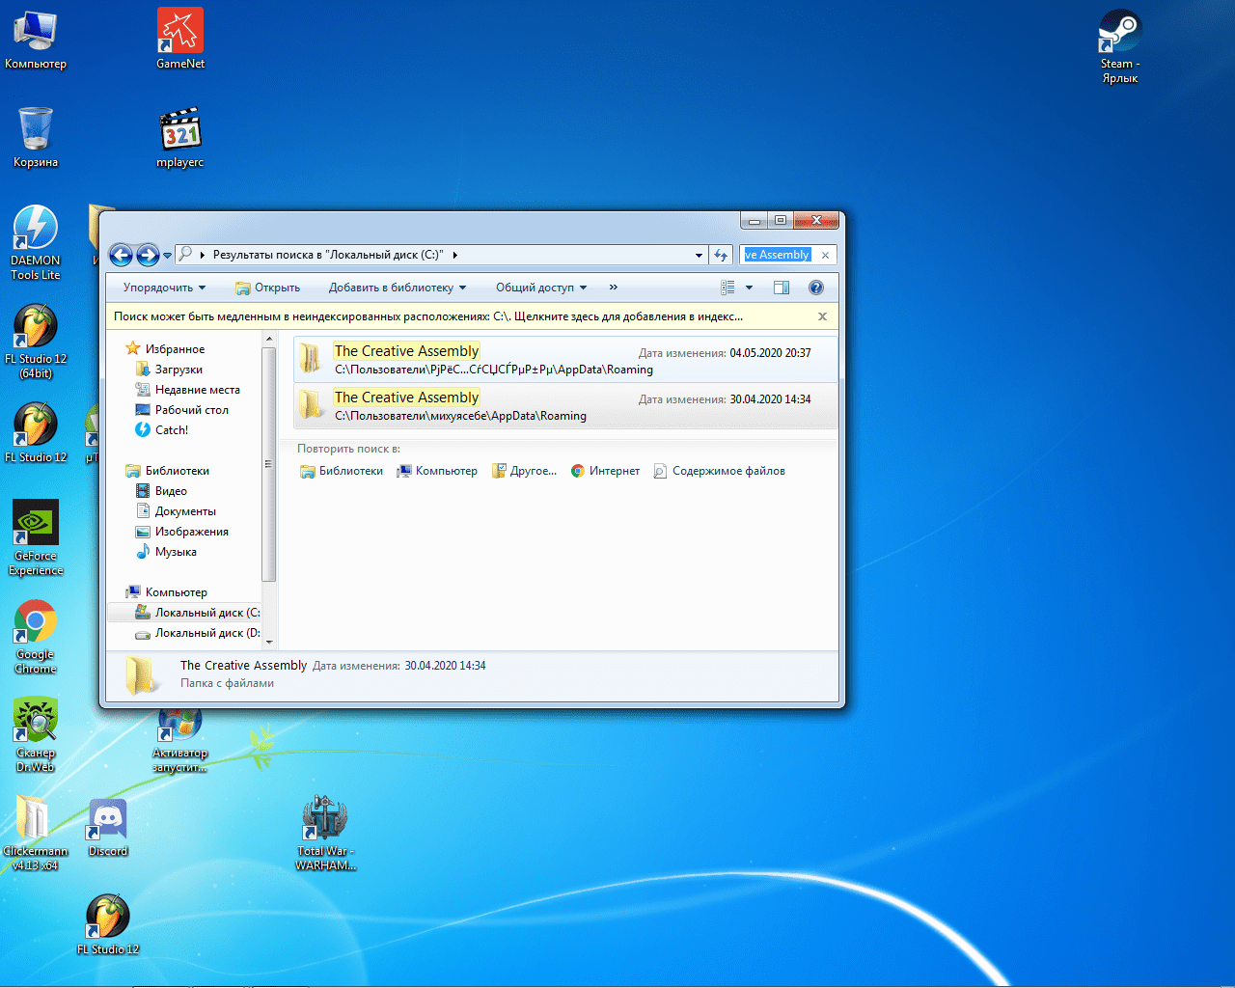Image resolution: width=1235 pixels, height=988 pixels.
Task: Repeat search in Библиотеки
Action: tap(342, 471)
